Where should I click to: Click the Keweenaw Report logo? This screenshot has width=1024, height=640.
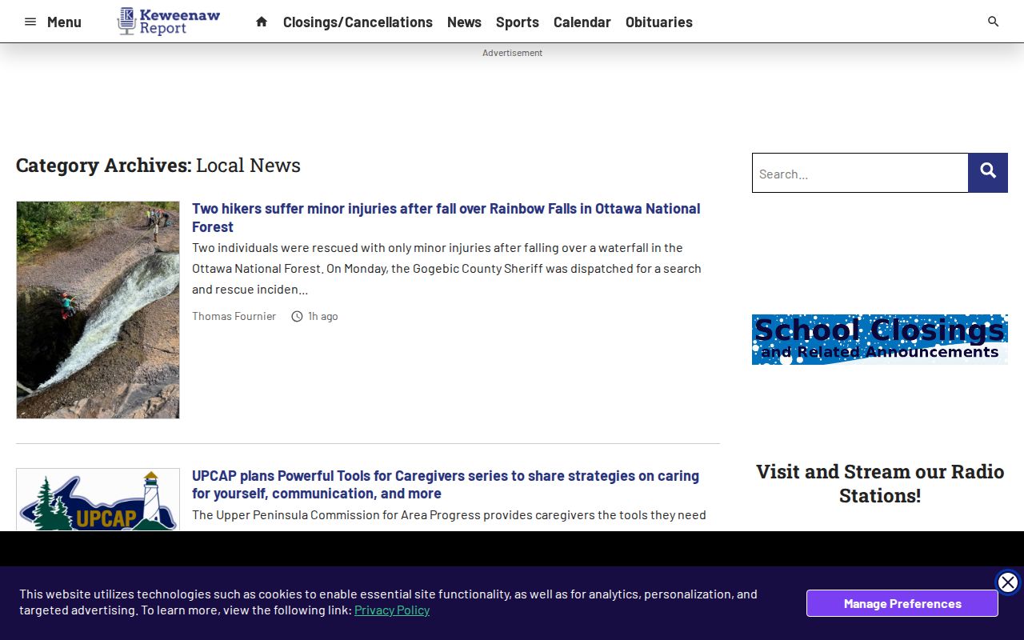tap(169, 22)
